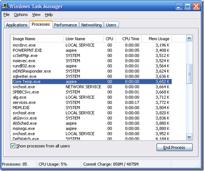
Task: Click the vertical scrollbar thumb
Action: pos(189,74)
